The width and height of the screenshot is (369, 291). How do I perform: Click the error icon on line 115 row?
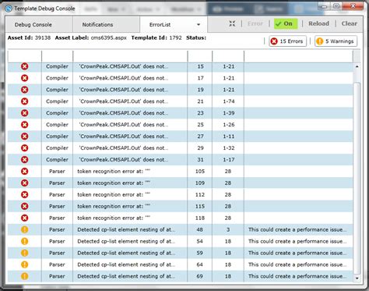coord(25,206)
